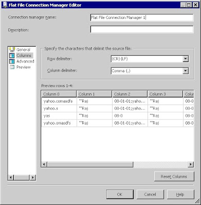201x205 pixels.
Task: Select the Column 3 header
Action: tap(166, 94)
